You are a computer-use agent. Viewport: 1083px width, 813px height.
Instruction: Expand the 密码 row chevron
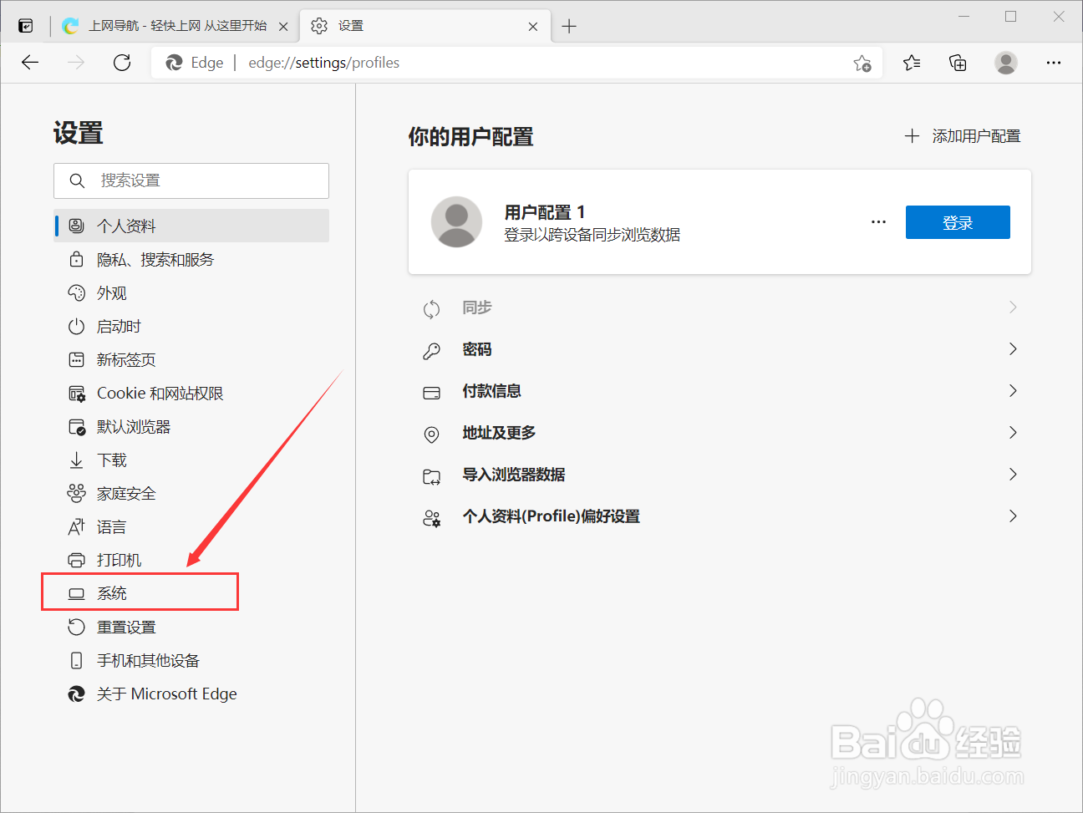point(1013,349)
